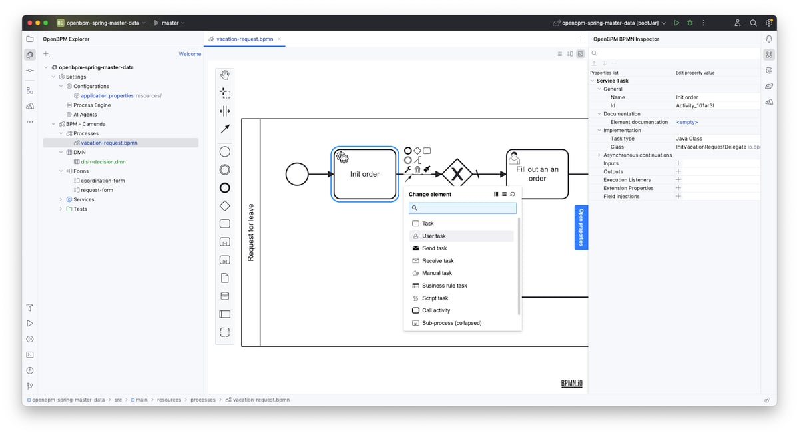This screenshot has height=435, width=799.
Task: Pick the data store reference shape
Action: (225, 296)
